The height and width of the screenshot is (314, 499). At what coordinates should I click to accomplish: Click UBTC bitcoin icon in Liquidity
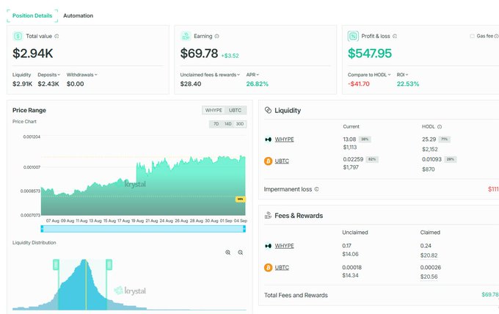click(x=269, y=161)
